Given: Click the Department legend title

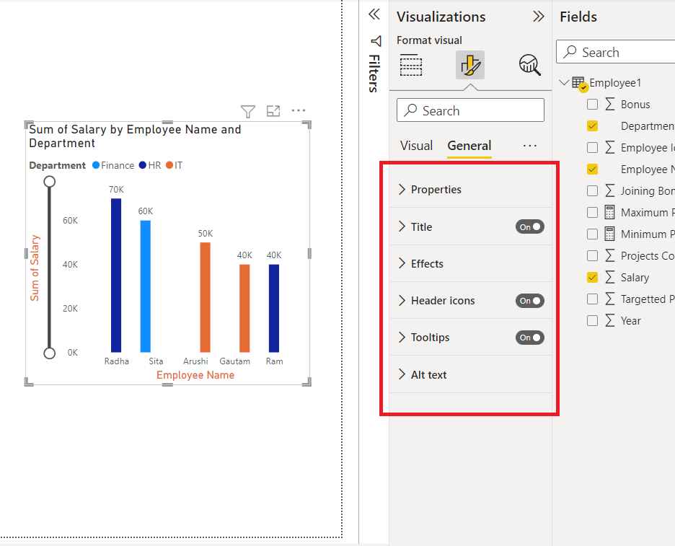Looking at the screenshot, I should point(57,165).
